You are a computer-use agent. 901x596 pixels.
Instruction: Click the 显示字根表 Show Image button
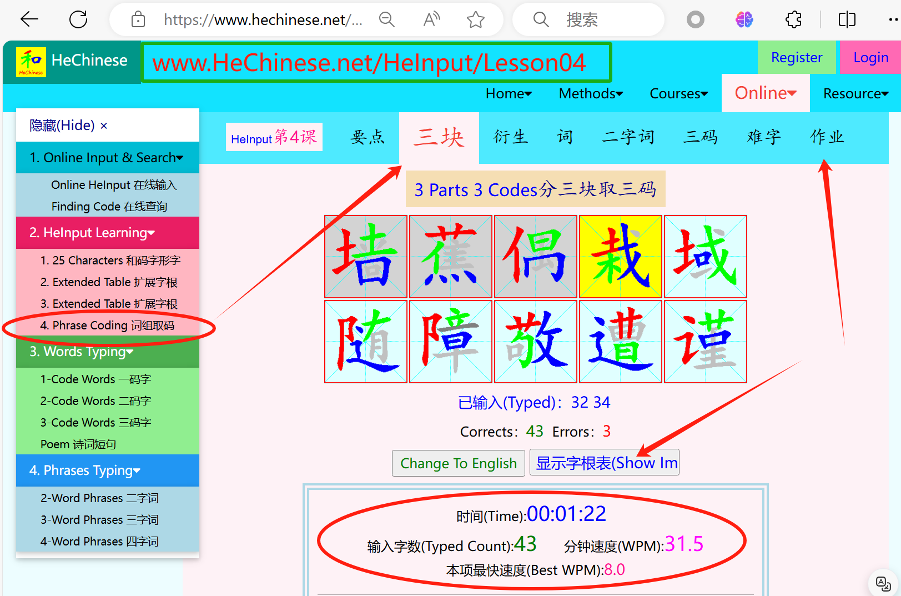tap(605, 463)
